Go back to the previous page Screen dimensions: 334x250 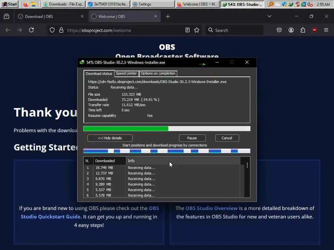tap(8, 30)
